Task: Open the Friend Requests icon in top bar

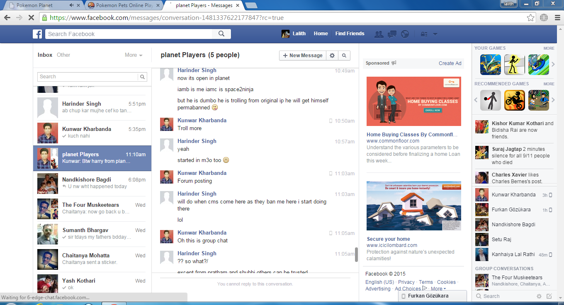Action: pyautogui.click(x=379, y=34)
